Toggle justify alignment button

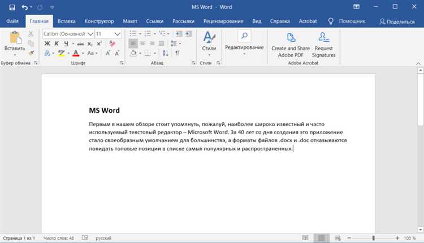(162, 43)
